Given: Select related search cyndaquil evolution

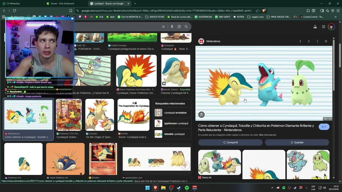Looking at the screenshot, I should tap(173, 113).
